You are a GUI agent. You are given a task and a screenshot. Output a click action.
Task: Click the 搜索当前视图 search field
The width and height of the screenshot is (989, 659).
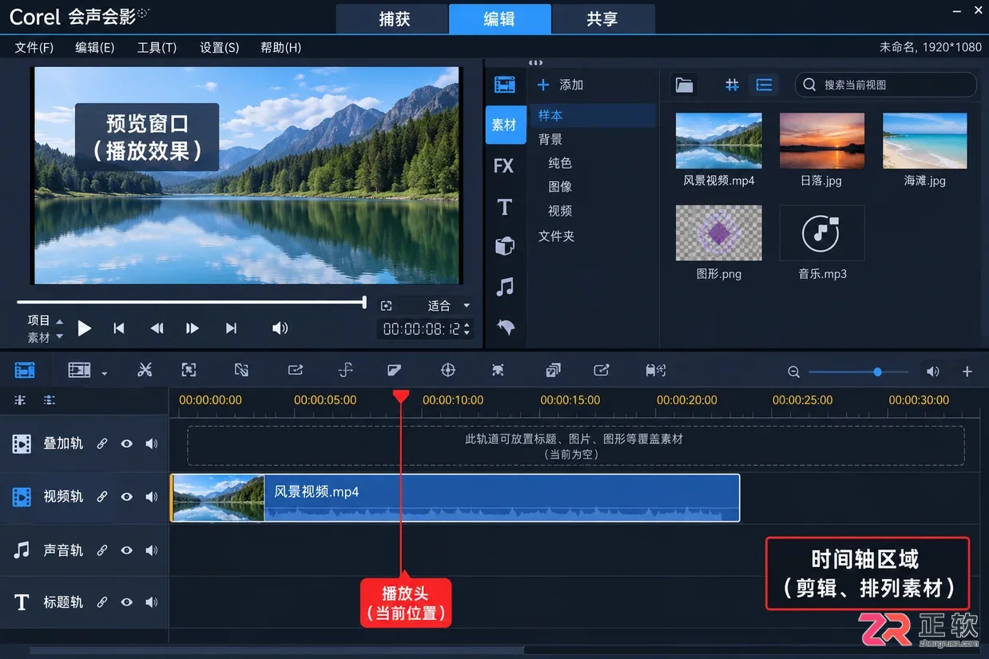coord(886,85)
